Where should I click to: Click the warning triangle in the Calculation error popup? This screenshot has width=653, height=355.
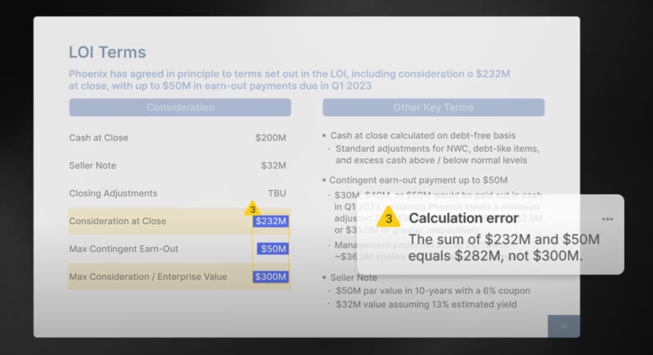point(388,218)
